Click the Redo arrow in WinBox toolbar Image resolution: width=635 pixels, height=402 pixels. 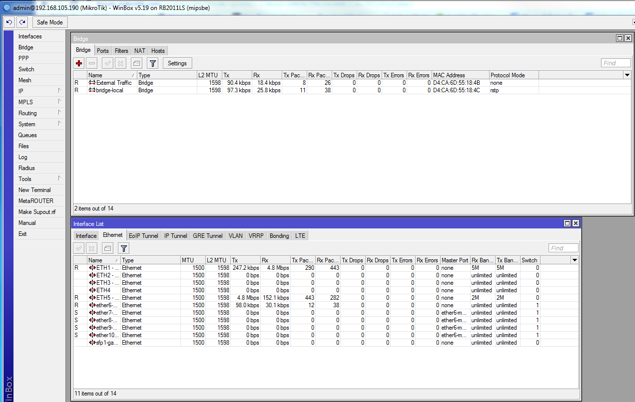(22, 22)
